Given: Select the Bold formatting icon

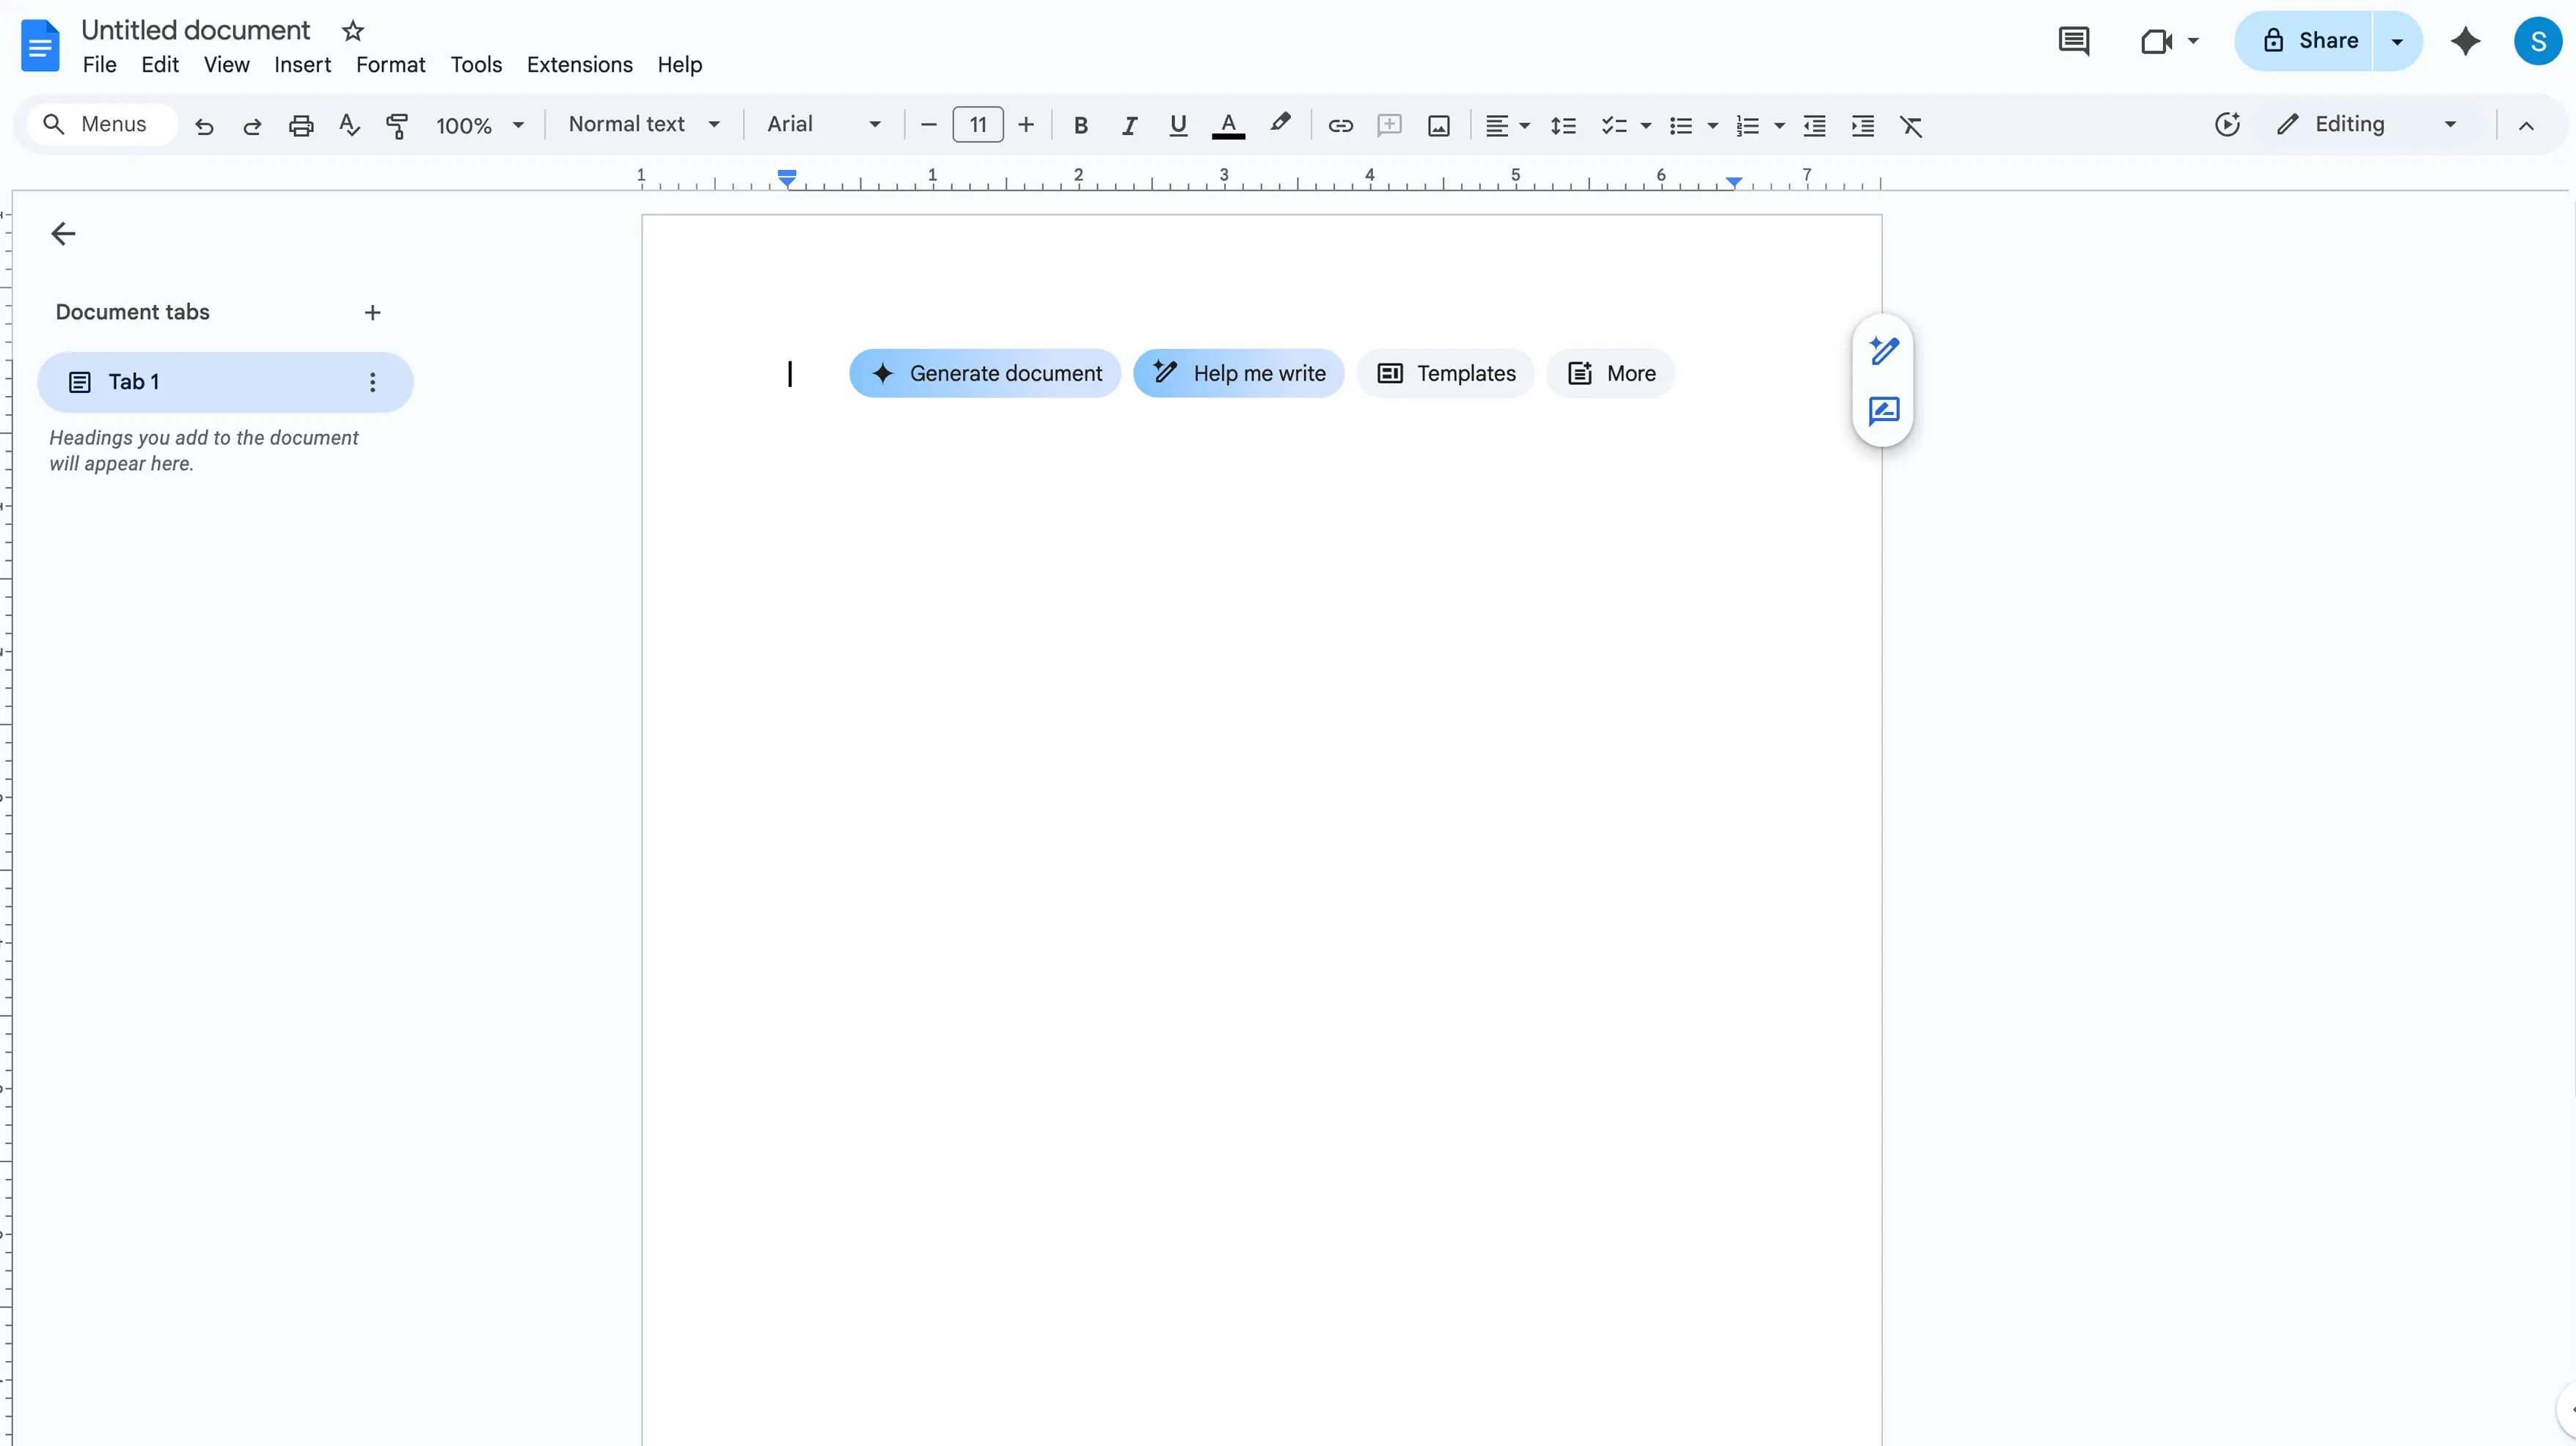Looking at the screenshot, I should [1081, 125].
